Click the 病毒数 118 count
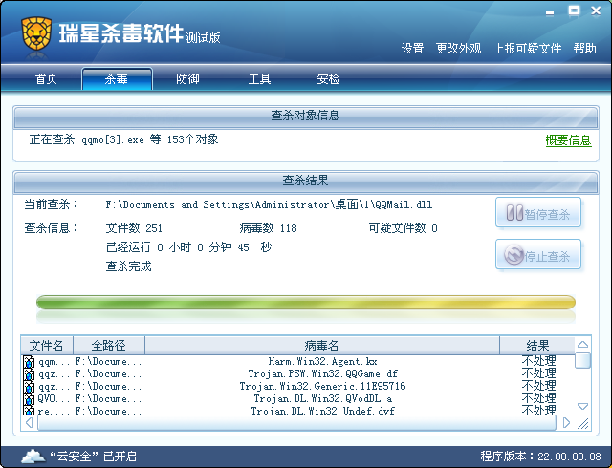Image resolution: width=612 pixels, height=468 pixels. click(268, 228)
